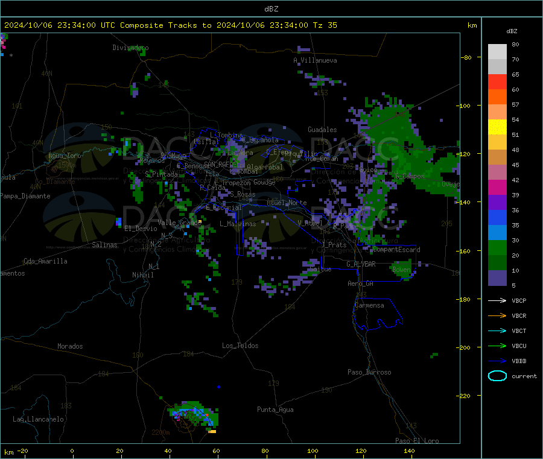Select the purple 5 dBZ color swatch

click(497, 278)
